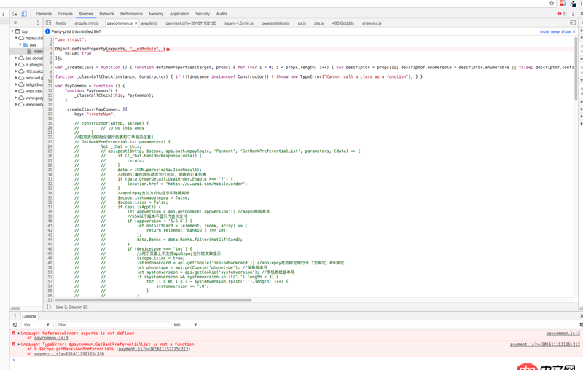Click the info icon beside Pretty-print message
This screenshot has height=370, width=583.
pyautogui.click(x=47, y=31)
